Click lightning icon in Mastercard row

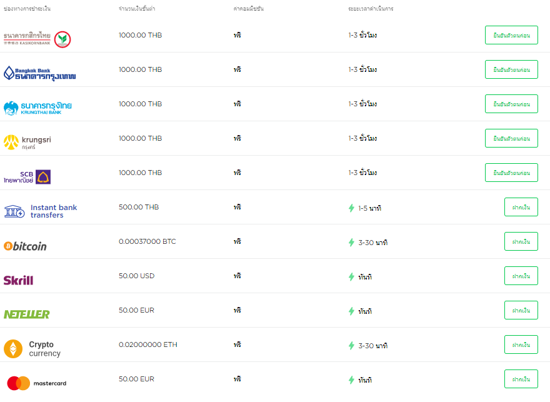tap(351, 380)
